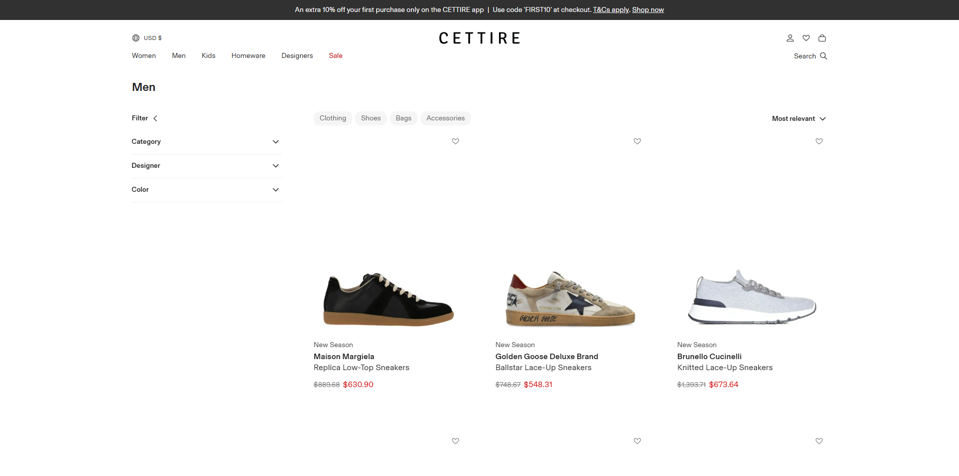959x476 pixels.
Task: Open the Sale menu item
Action: pos(336,55)
